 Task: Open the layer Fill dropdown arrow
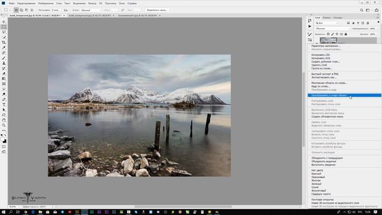(x=378, y=34)
